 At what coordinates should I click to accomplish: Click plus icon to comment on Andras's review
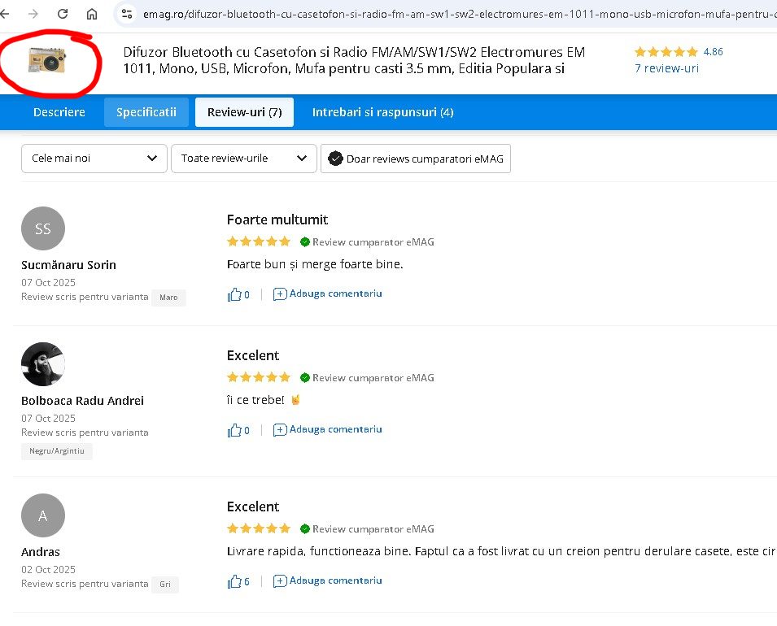280,581
